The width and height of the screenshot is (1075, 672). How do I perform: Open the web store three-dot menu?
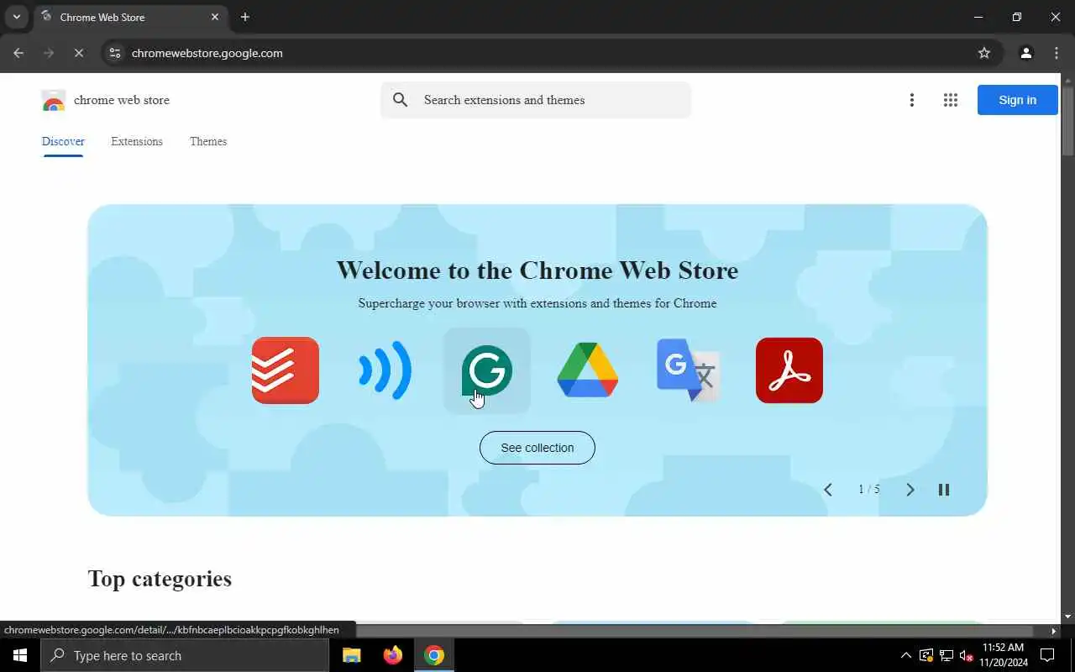pyautogui.click(x=911, y=100)
